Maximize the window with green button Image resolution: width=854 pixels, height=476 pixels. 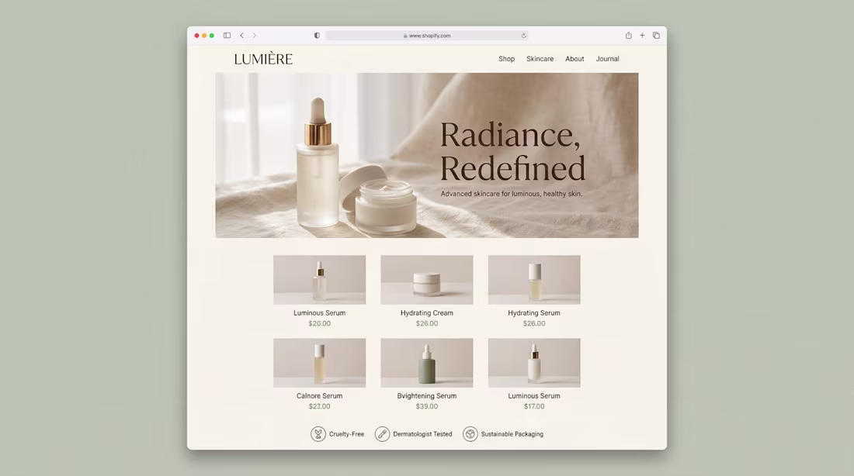pyautogui.click(x=212, y=36)
